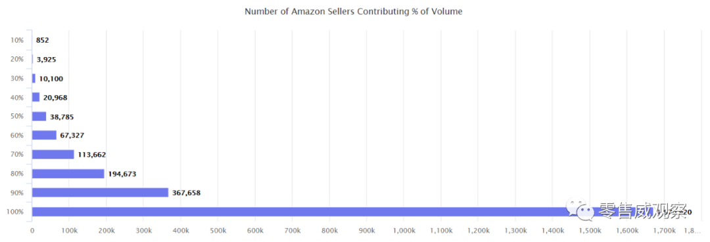This screenshot has width=710, height=242.
Task: Click the 80% bar
Action: (68, 174)
